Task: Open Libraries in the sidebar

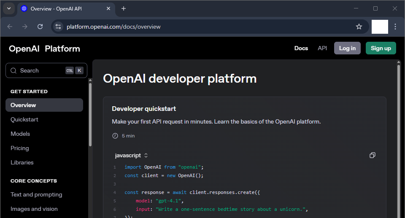Action: tap(22, 162)
